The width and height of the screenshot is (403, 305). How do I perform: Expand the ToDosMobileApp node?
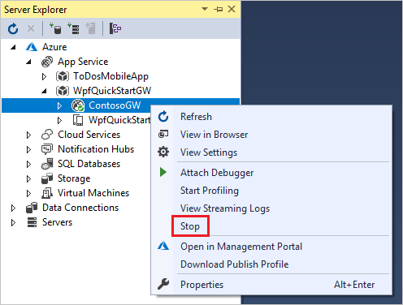44,77
